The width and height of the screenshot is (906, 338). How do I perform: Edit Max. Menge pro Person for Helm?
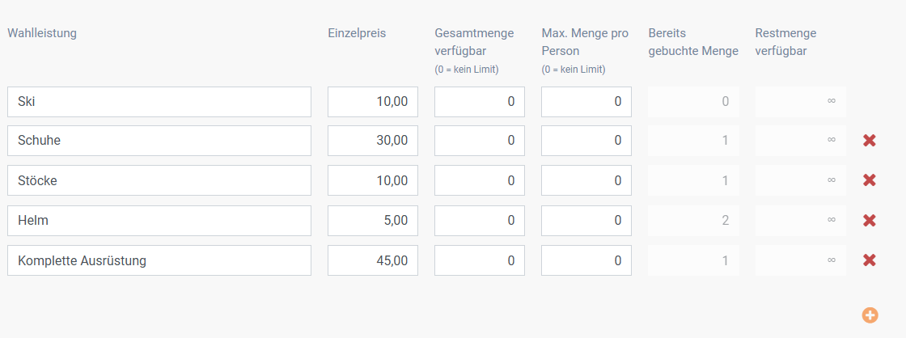point(586,220)
